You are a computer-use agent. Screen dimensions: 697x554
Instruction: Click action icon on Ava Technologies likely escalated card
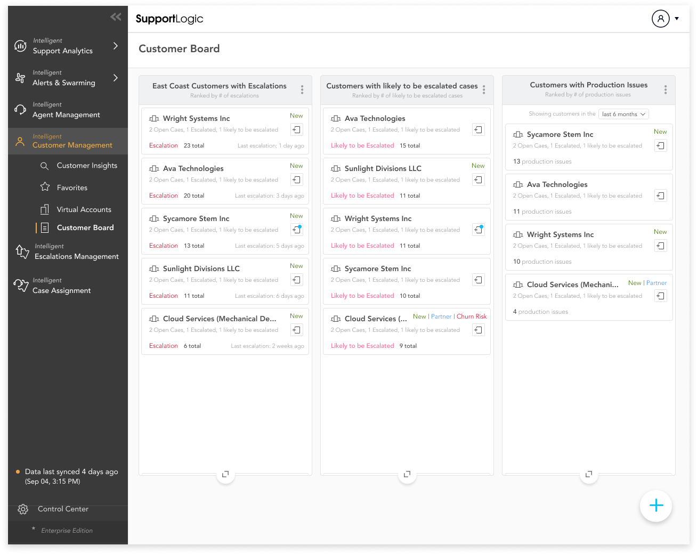click(x=479, y=129)
